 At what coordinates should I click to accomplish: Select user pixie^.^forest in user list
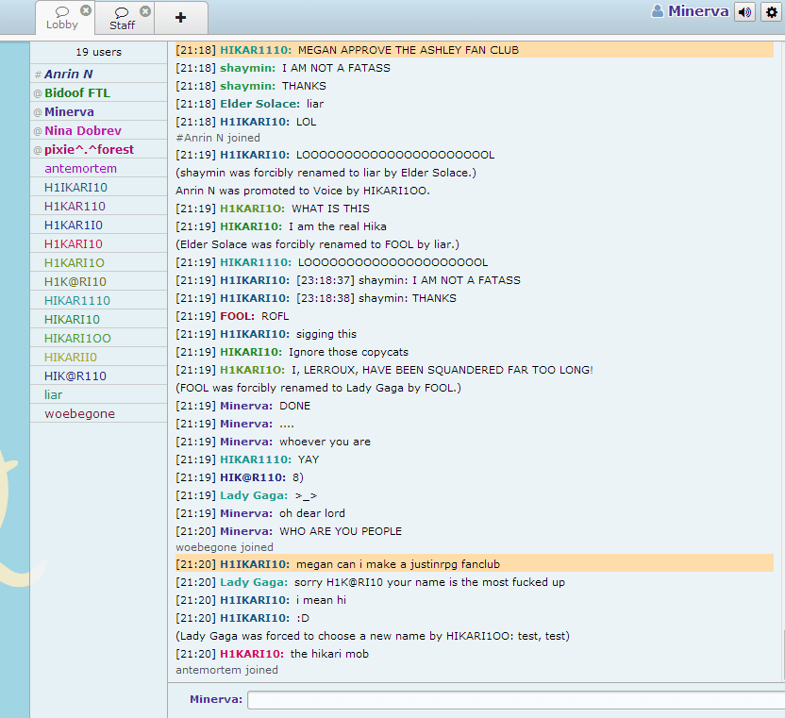coord(99,150)
